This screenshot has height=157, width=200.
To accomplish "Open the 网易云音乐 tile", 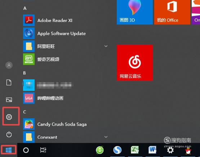I will pos(135,63).
